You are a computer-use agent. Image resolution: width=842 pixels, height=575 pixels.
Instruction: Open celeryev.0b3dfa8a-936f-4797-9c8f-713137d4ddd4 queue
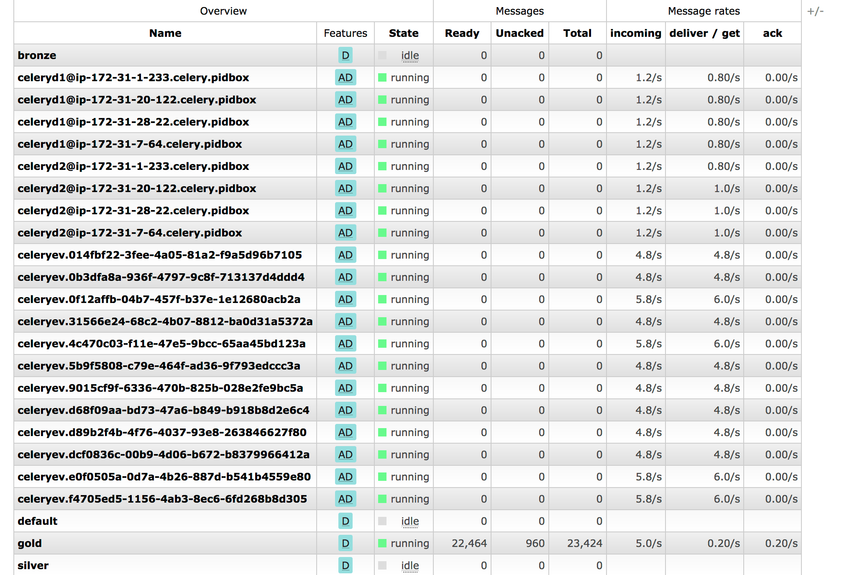point(161,277)
